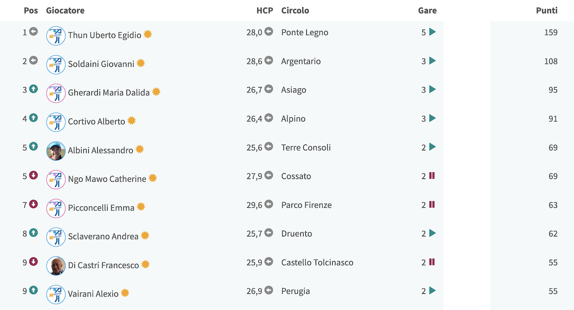574x310 pixels.
Task: Click the Giocatore column header
Action: [x=65, y=10]
